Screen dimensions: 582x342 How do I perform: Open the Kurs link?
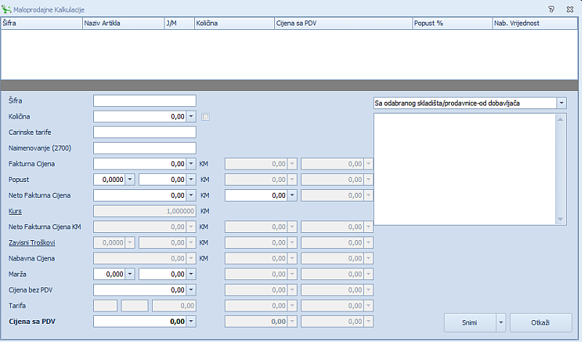15,211
